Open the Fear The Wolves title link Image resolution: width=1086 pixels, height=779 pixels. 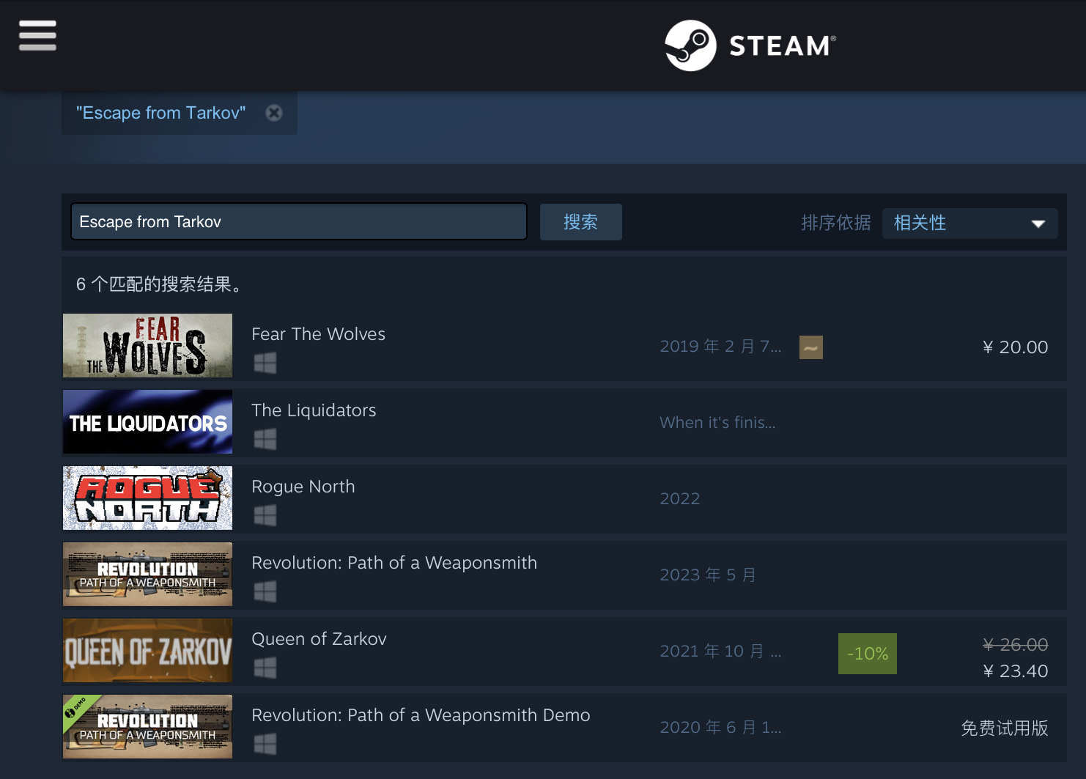click(318, 334)
